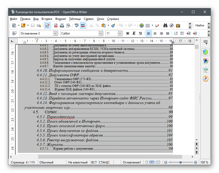
Task: Expand New document arrow dropdown
Action: pos(19,25)
